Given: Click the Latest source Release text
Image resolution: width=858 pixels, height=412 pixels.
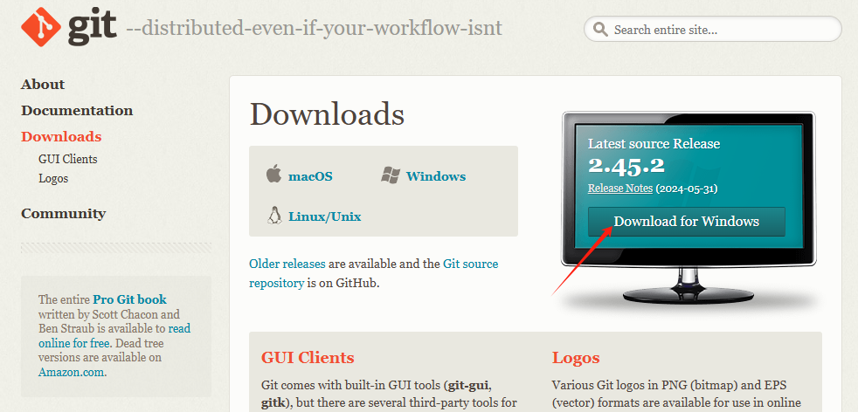Looking at the screenshot, I should (x=654, y=144).
